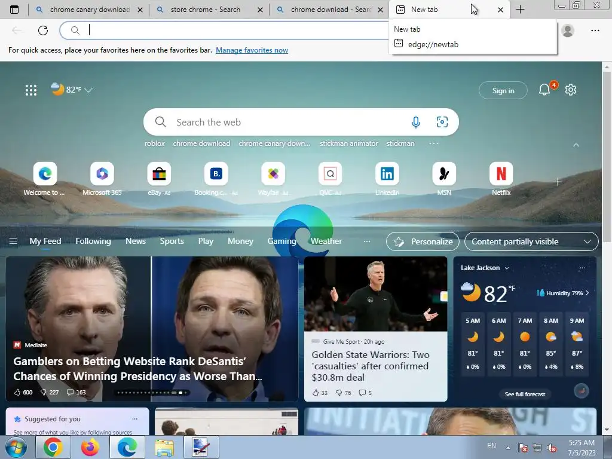Open the feed hamburger menu icon
This screenshot has height=459, width=612.
[x=13, y=241]
